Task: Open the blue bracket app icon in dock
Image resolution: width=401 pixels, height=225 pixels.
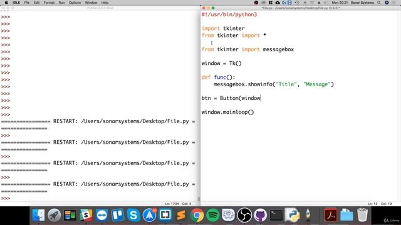Action: (165, 215)
